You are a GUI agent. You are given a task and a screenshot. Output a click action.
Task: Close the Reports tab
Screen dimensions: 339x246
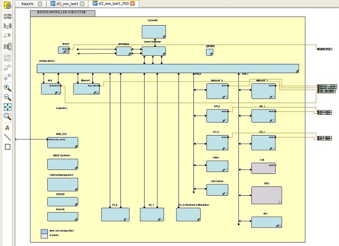(x=40, y=3)
